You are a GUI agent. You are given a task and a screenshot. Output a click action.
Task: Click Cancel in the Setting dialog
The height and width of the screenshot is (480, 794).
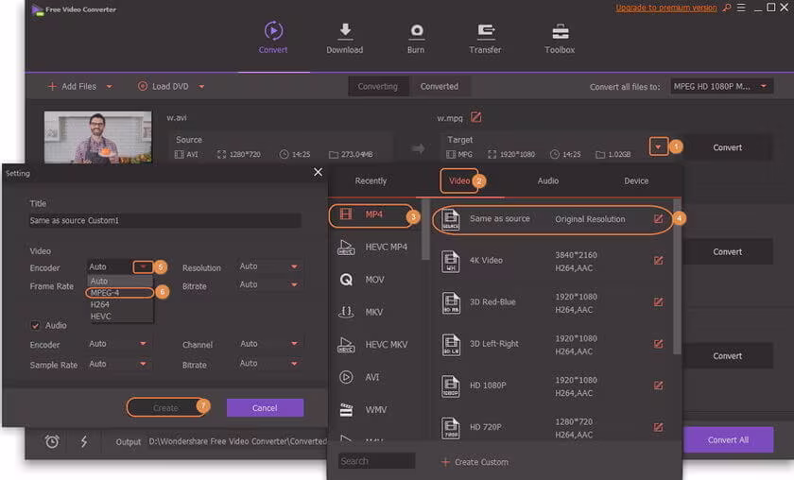pos(265,407)
